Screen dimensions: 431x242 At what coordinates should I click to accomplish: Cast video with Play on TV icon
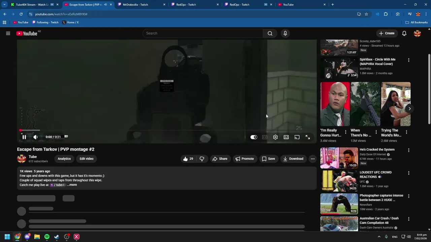click(297, 137)
